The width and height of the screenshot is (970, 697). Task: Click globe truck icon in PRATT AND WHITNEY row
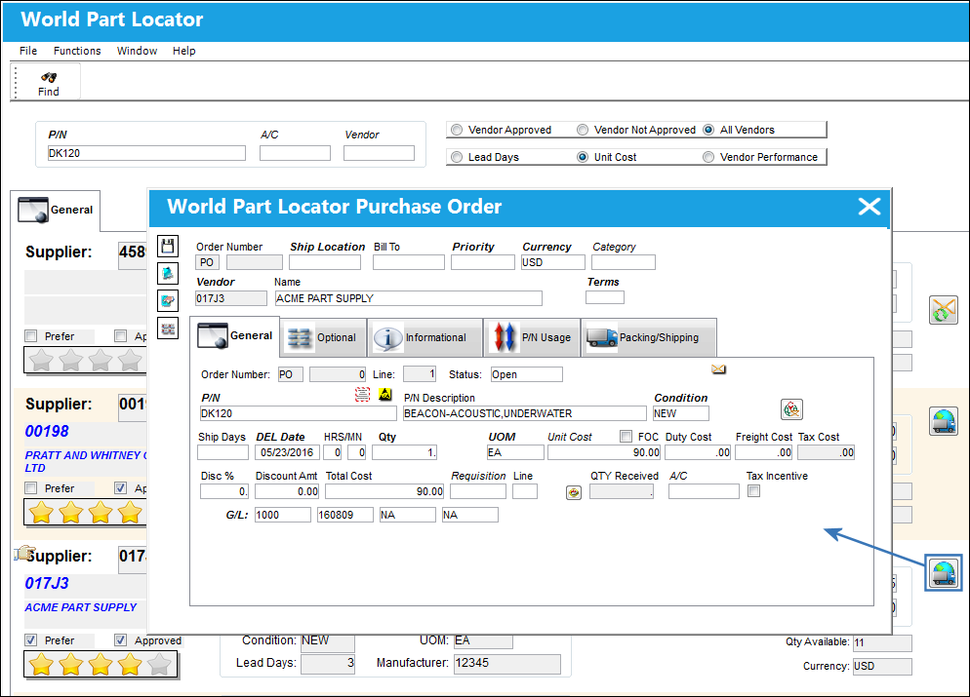[x=944, y=421]
